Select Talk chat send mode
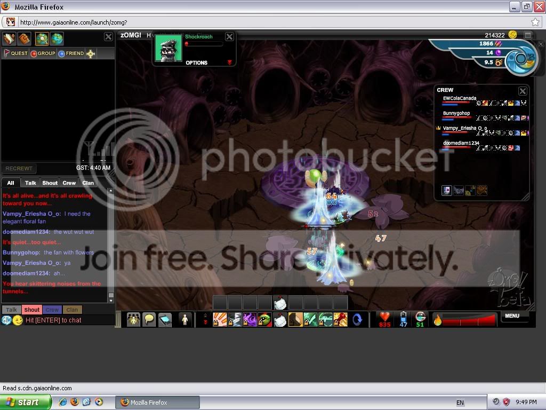 [x=11, y=310]
